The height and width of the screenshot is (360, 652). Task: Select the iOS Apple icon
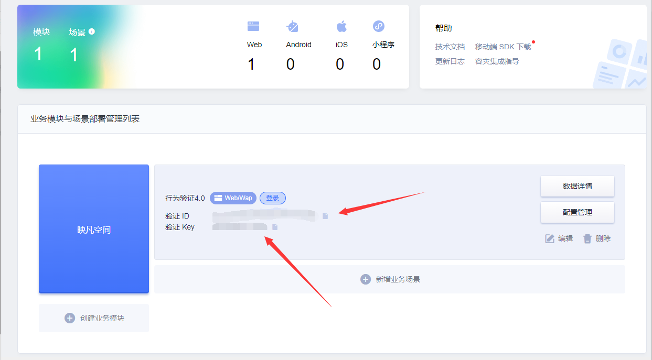(x=341, y=25)
